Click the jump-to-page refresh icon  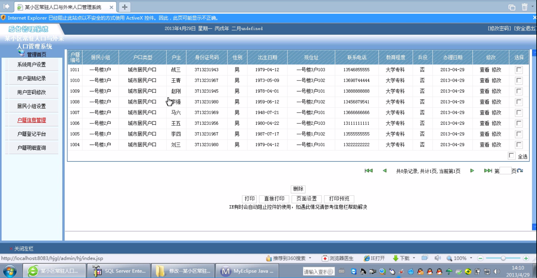520,171
